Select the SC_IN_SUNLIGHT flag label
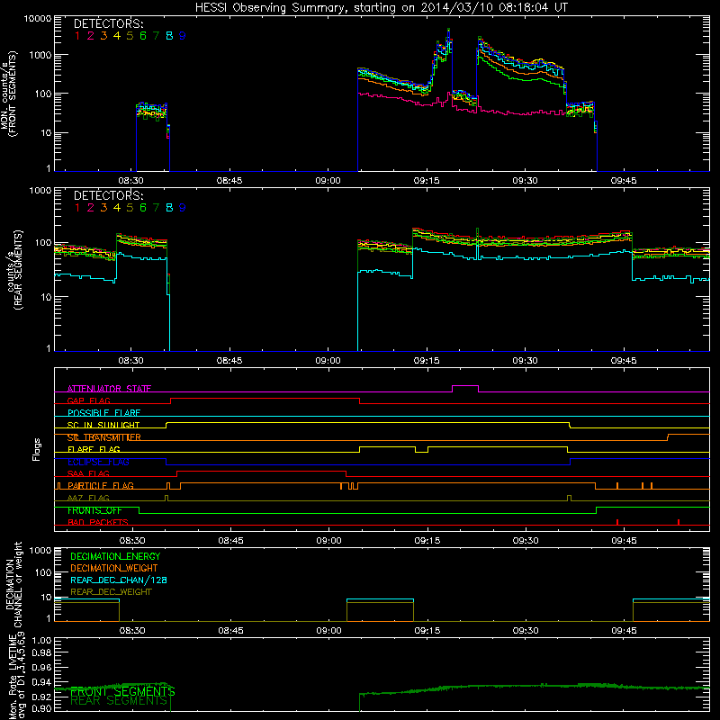720x720 pixels. coord(103,425)
